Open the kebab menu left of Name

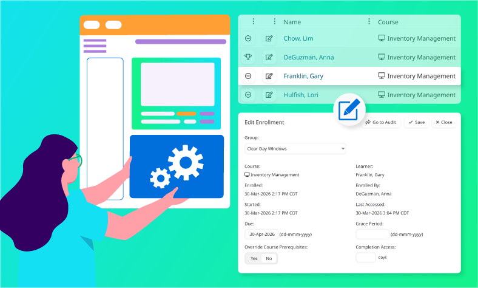pyautogui.click(x=274, y=21)
